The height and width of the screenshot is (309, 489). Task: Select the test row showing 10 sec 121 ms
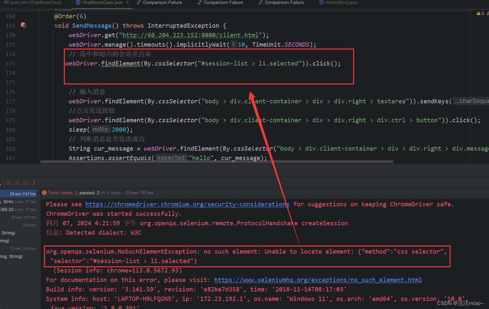(x=18, y=217)
